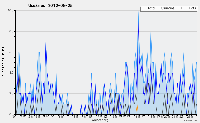
Task: Click the x-axis label '13 h'
Action: click(114, 116)
